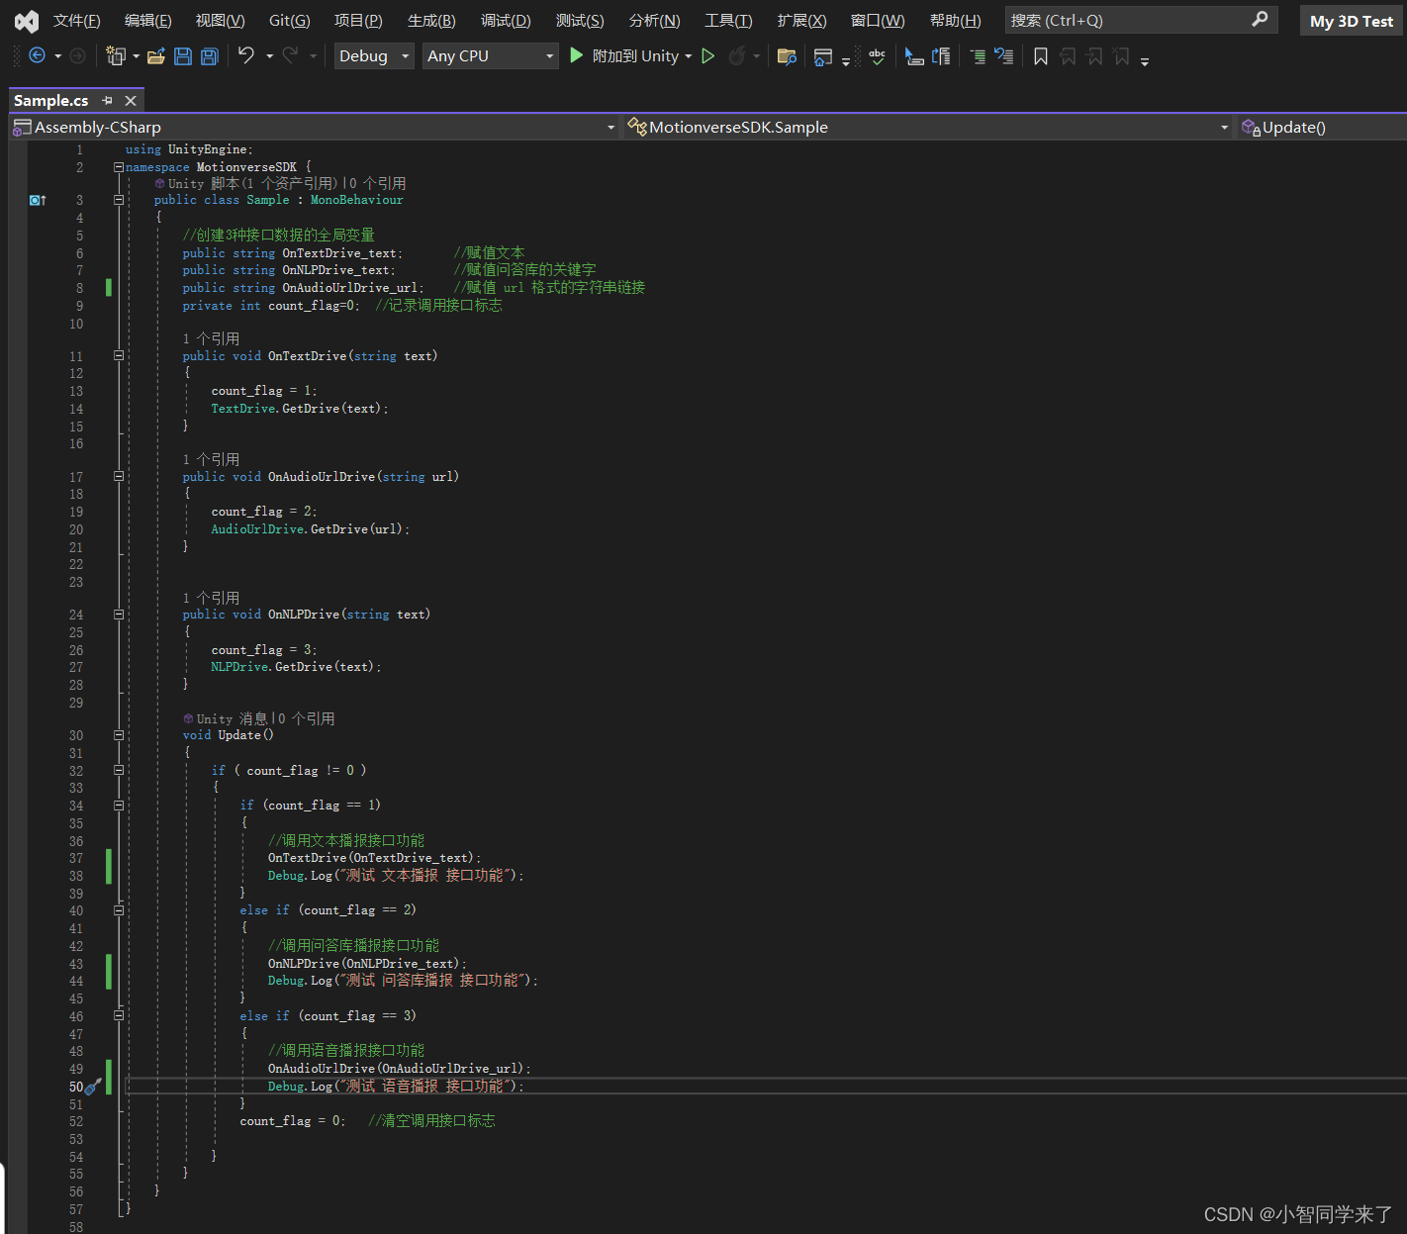Collapse the Sample class block
This screenshot has height=1234, width=1407.
pyautogui.click(x=119, y=200)
